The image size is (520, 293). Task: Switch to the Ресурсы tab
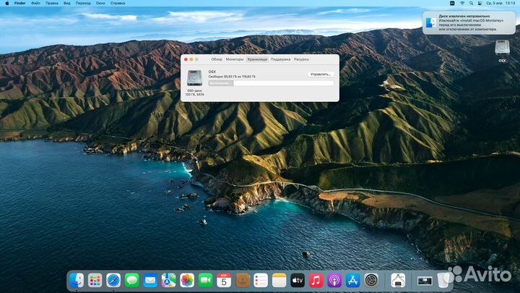[301, 59]
